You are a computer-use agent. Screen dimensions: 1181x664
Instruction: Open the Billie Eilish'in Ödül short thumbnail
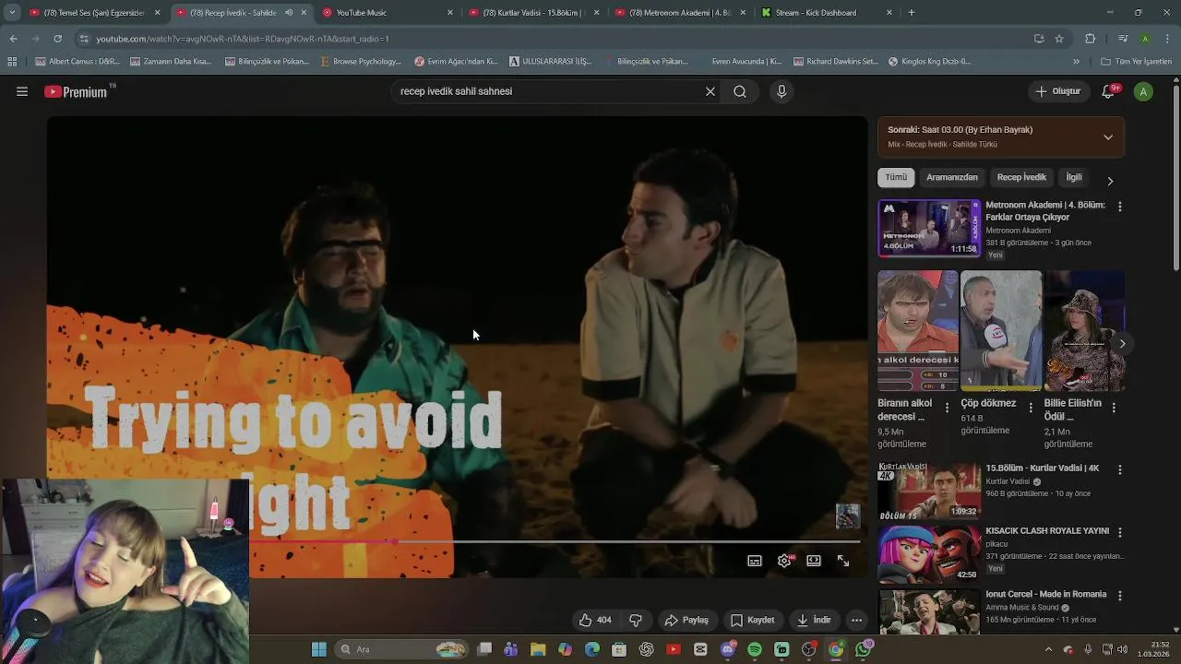(1085, 330)
